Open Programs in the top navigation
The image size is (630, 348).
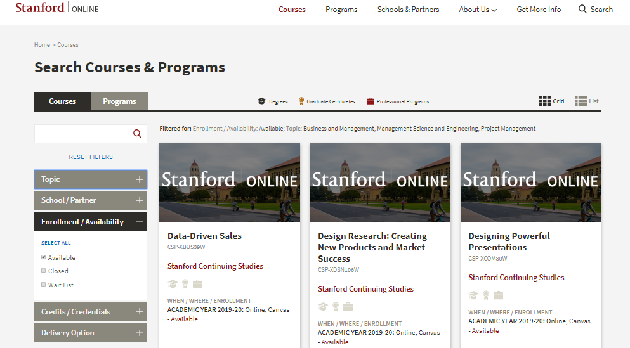(x=341, y=10)
